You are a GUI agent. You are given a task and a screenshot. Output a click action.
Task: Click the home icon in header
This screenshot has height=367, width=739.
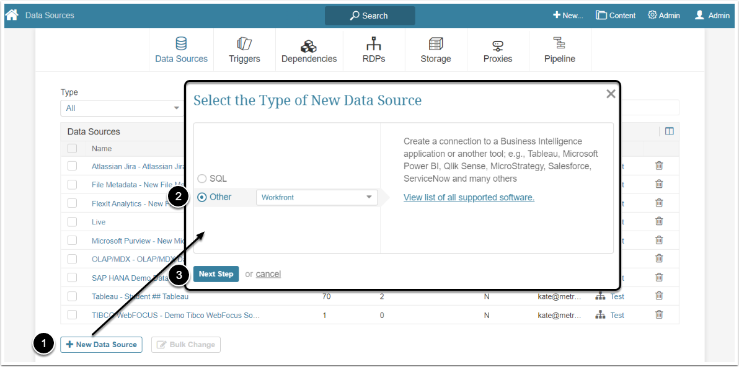pos(12,15)
